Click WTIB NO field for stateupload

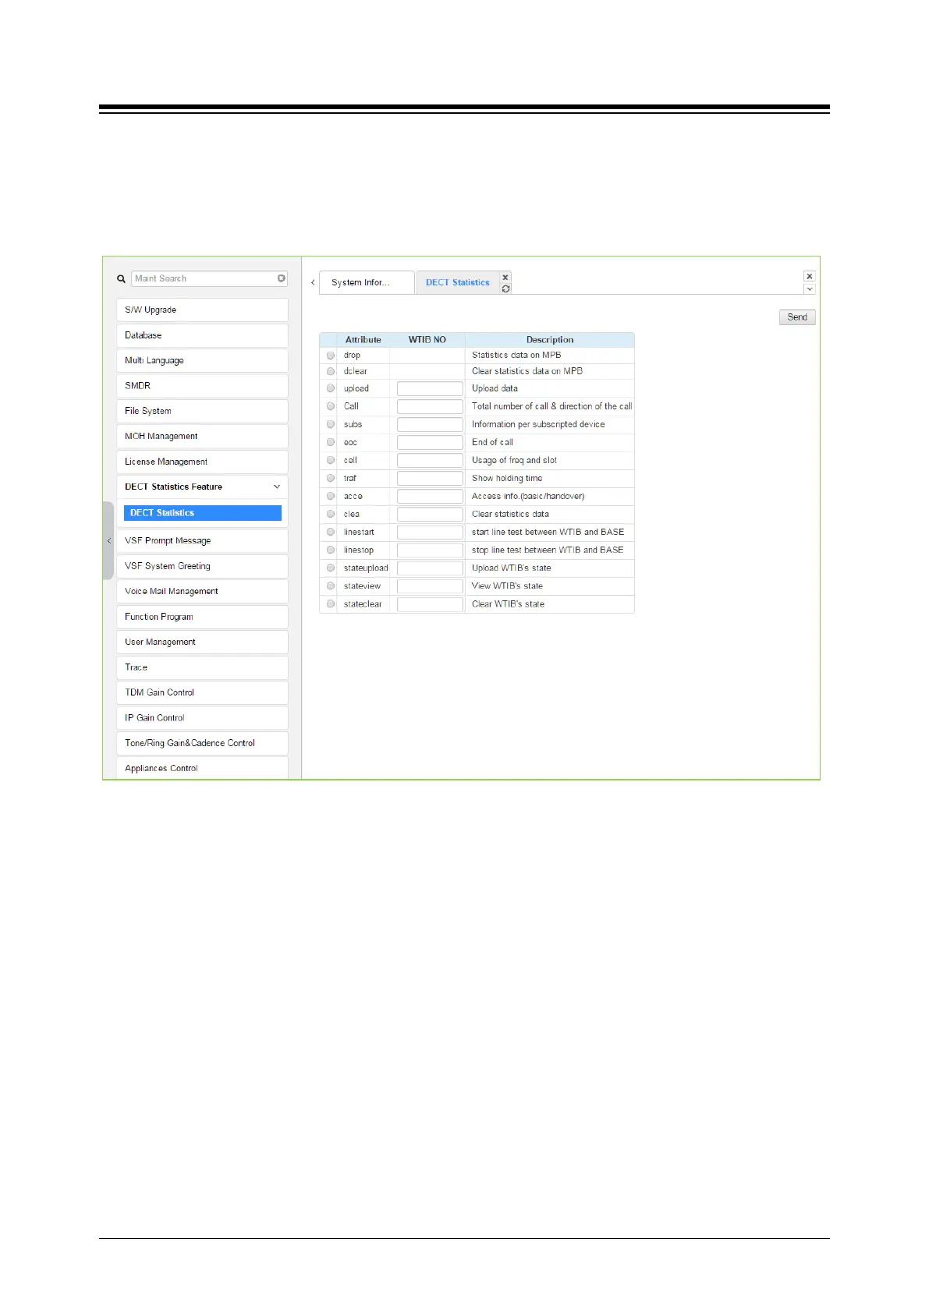point(430,568)
